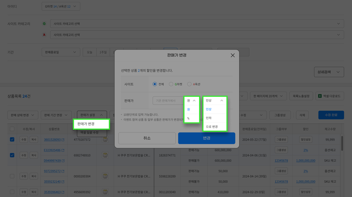Open the A옥션 사이트 카테고리 선택 dropdown
This screenshot has width=352, height=197.
(197, 35)
